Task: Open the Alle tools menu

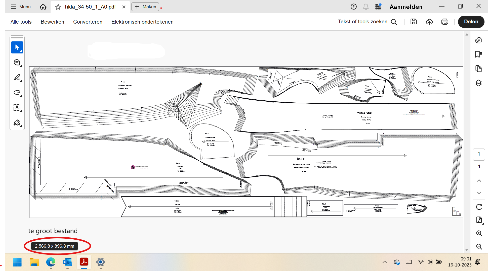Action: pos(21,22)
